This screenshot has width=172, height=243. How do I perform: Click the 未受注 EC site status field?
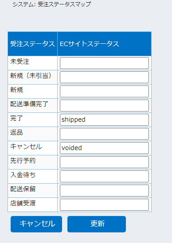tap(104, 63)
